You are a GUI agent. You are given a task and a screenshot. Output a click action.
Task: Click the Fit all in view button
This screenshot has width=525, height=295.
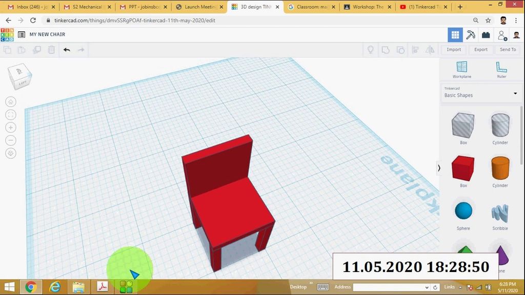pos(11,115)
